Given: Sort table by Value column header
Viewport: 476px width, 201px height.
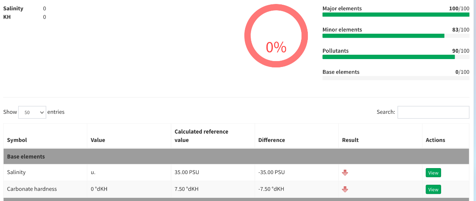Looking at the screenshot, I should coord(98,140).
